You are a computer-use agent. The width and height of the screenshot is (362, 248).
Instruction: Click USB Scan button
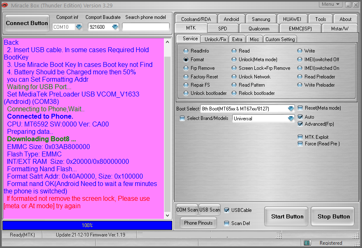(x=210, y=210)
